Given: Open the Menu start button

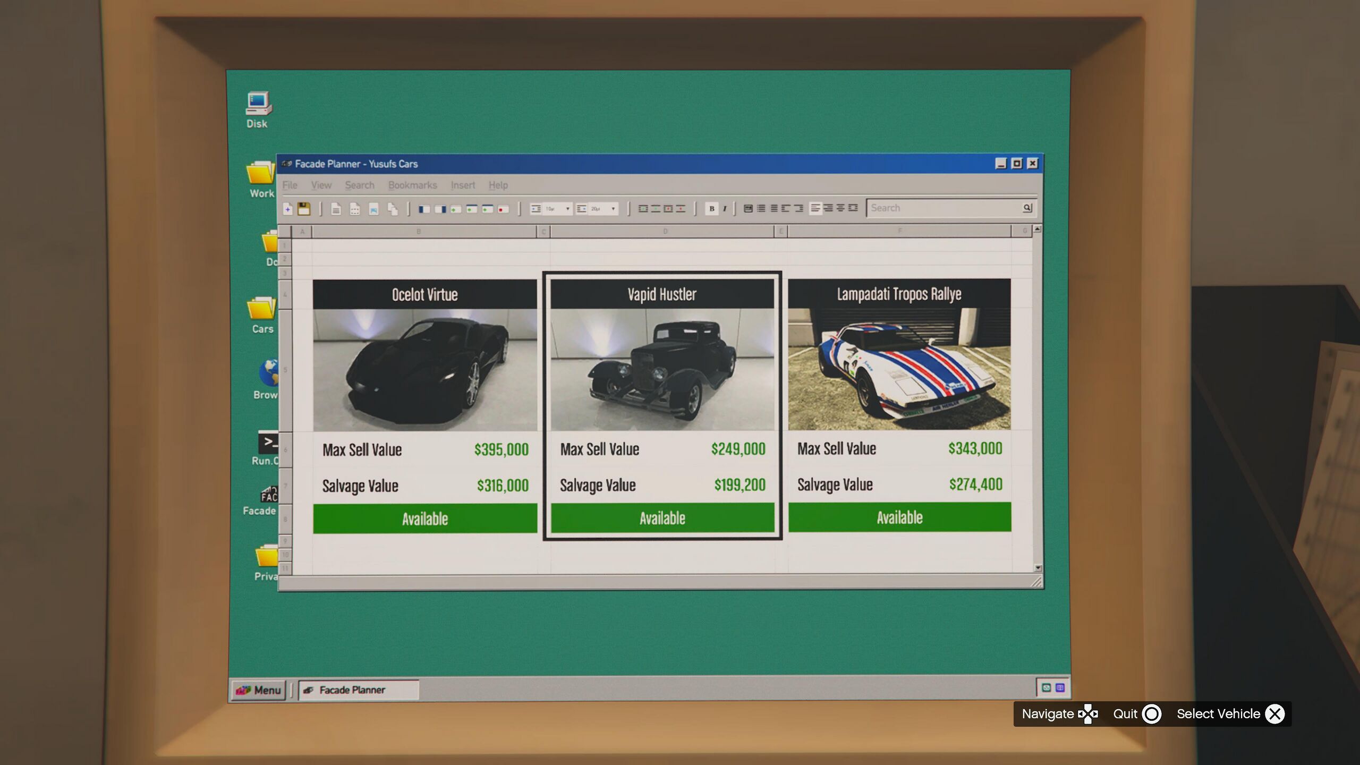Looking at the screenshot, I should (259, 690).
